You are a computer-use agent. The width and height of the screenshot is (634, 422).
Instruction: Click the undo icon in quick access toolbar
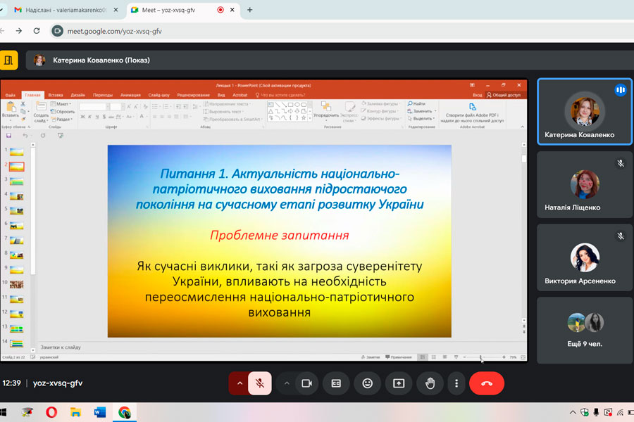[x=25, y=136]
